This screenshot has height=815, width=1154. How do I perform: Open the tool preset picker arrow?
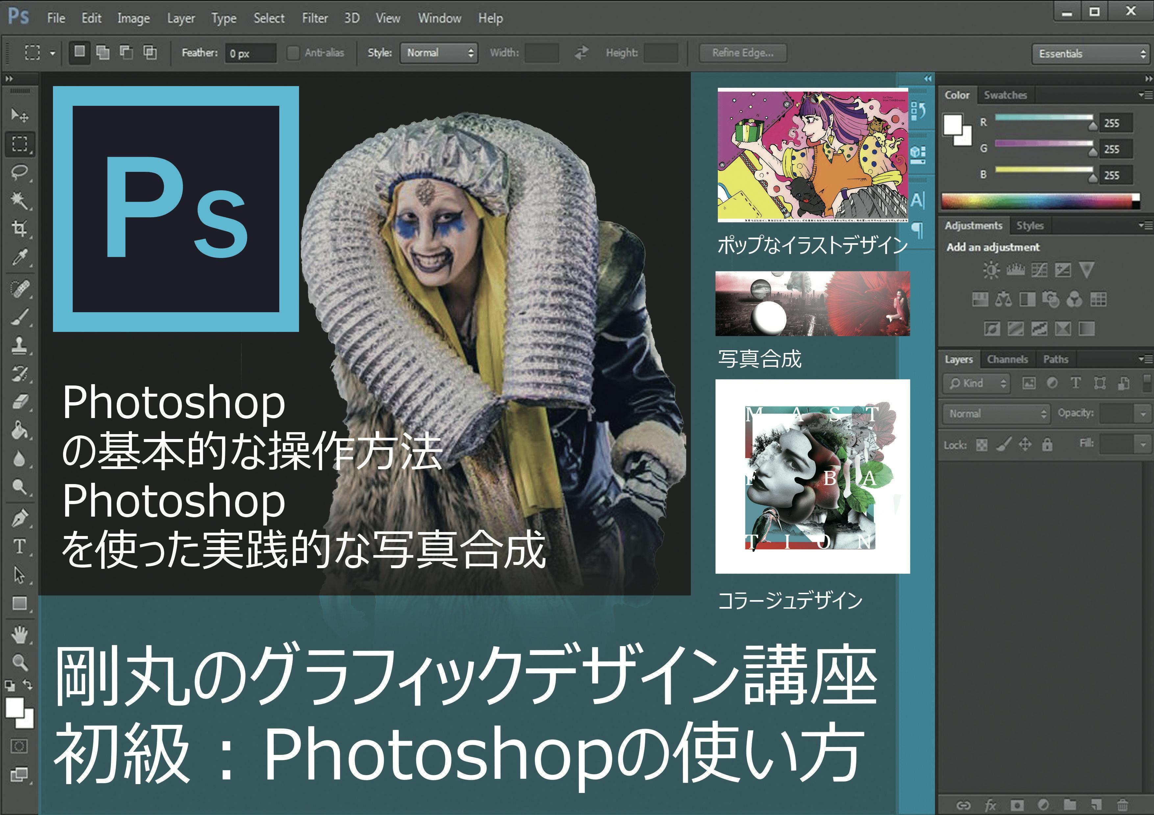click(x=52, y=53)
